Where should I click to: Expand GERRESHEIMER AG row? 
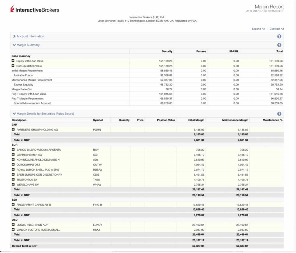coord(13,154)
